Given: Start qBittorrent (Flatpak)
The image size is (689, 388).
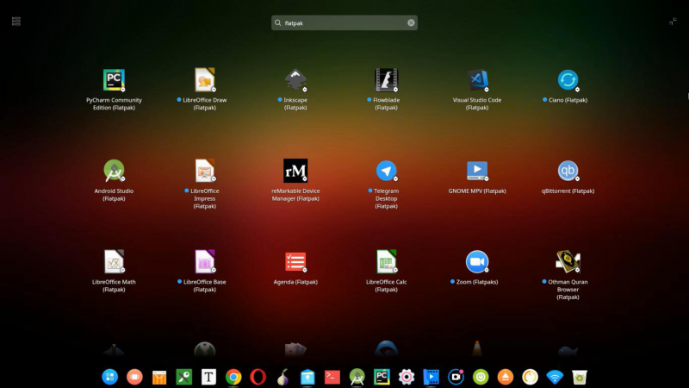Looking at the screenshot, I should (568, 171).
